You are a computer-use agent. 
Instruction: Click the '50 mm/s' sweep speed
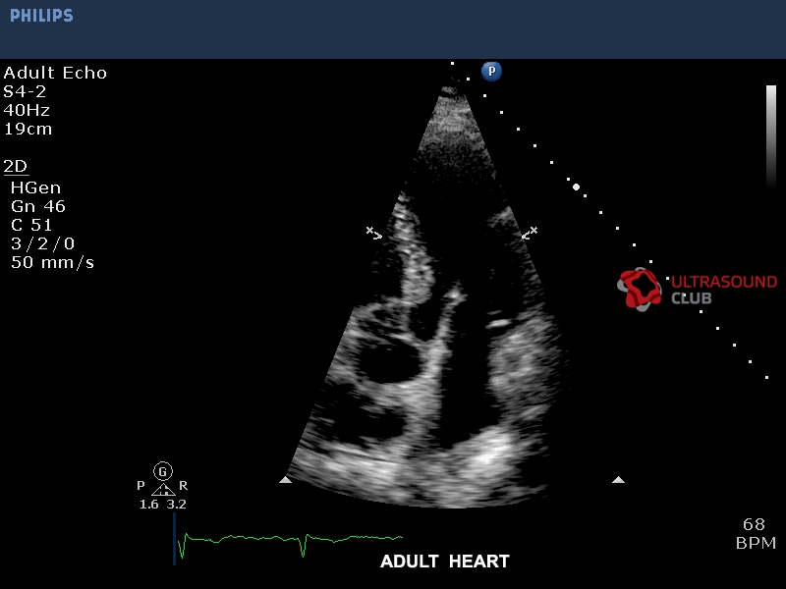pos(52,262)
